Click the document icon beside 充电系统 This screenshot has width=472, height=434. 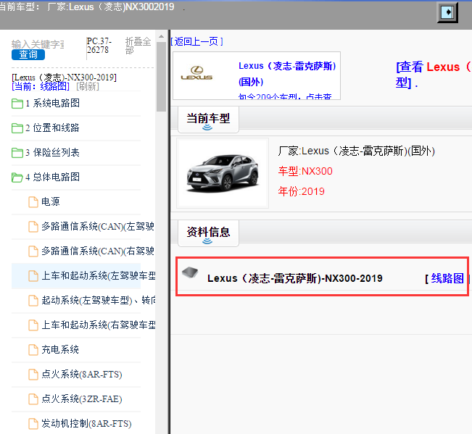click(x=33, y=350)
